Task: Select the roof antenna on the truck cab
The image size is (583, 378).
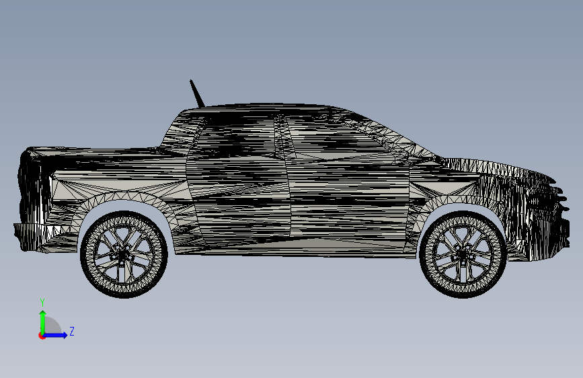Action: tap(197, 93)
